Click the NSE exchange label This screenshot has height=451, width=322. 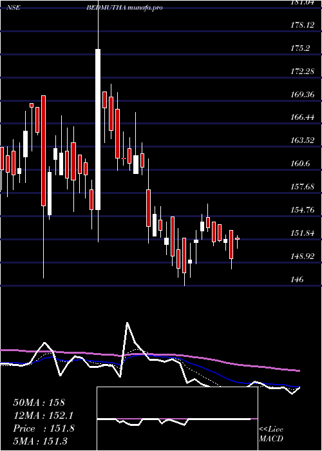[x=14, y=8]
